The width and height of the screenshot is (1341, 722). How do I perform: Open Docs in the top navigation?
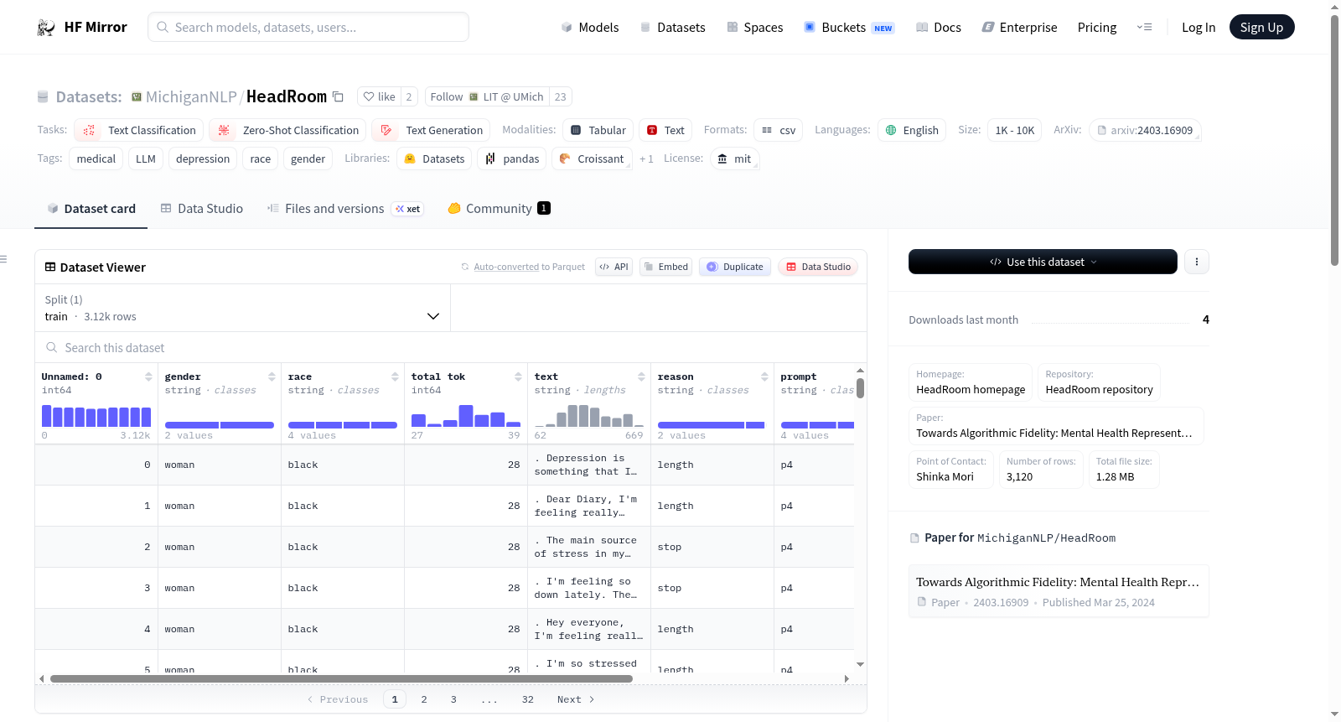click(x=939, y=28)
